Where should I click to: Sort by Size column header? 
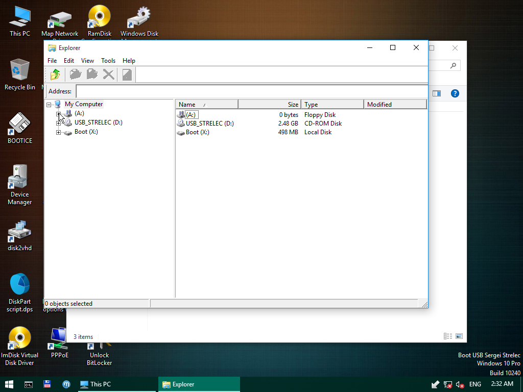coord(270,104)
